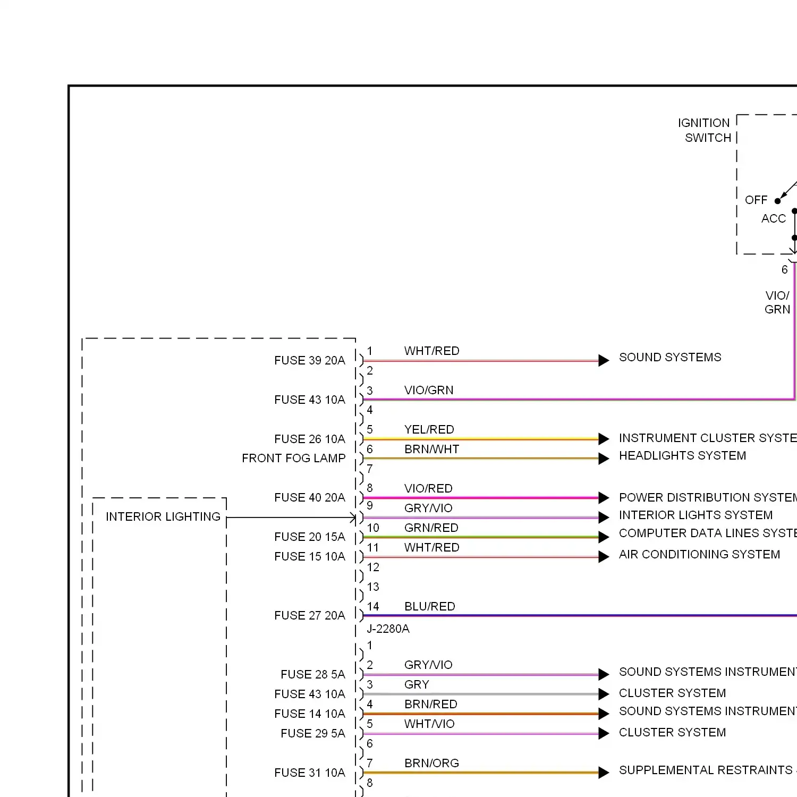Screen dimensions: 797x797
Task: Click pin number 14 on upper connector
Action: point(373,606)
